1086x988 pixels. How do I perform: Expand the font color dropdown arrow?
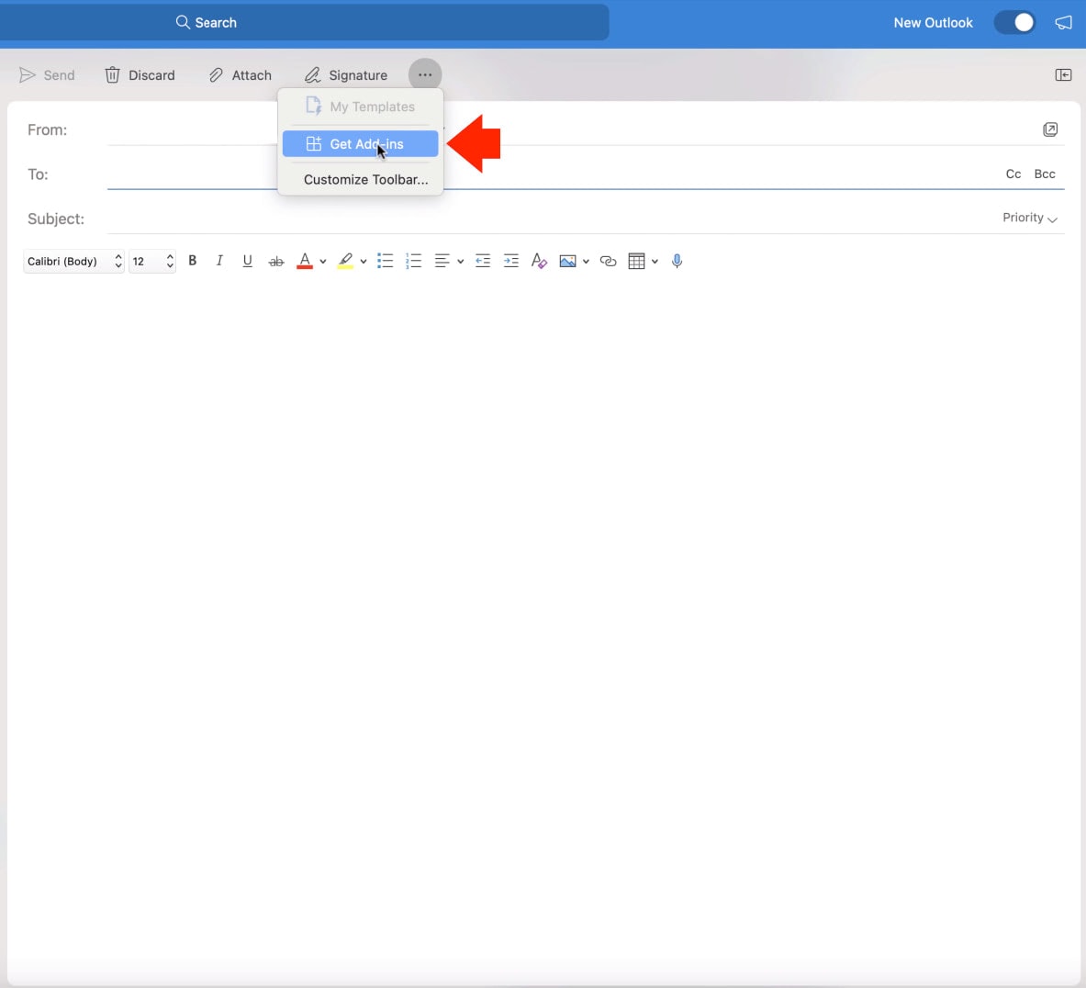(323, 262)
